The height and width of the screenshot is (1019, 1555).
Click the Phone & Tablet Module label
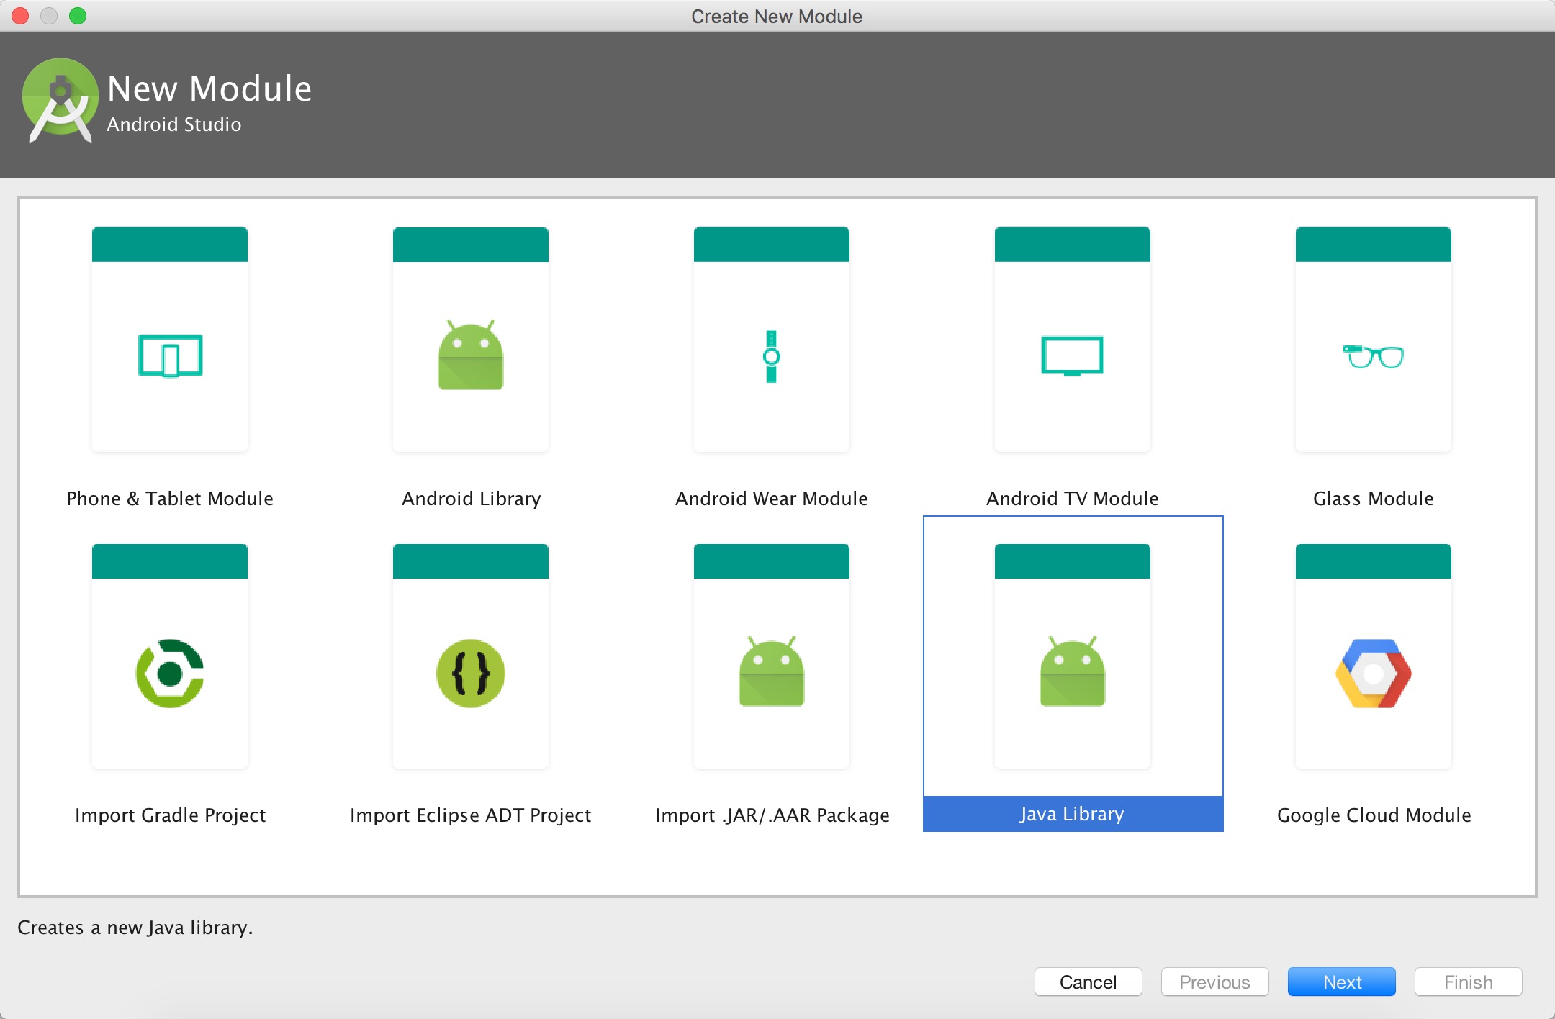170,499
